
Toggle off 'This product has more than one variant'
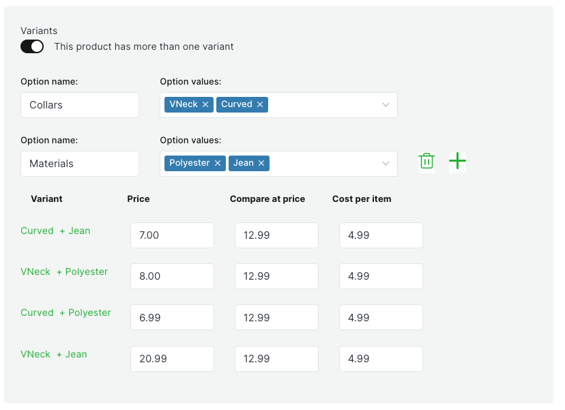(31, 46)
